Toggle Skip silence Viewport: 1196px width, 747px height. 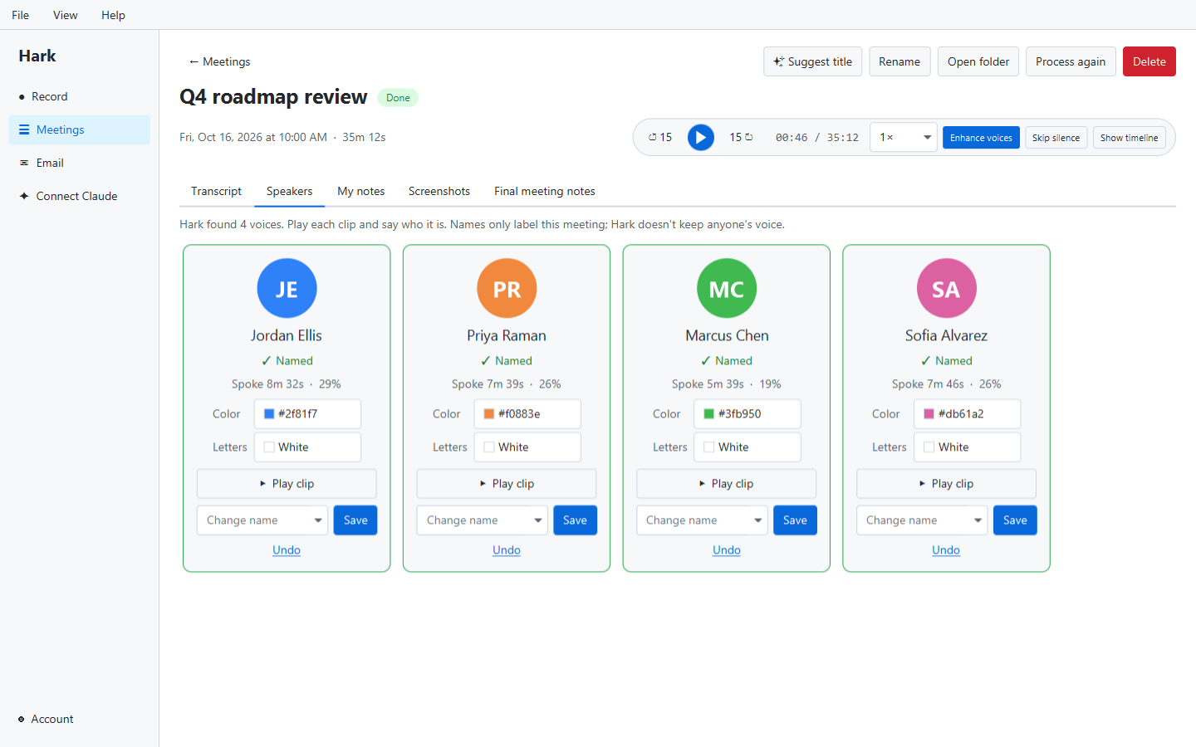click(1056, 138)
